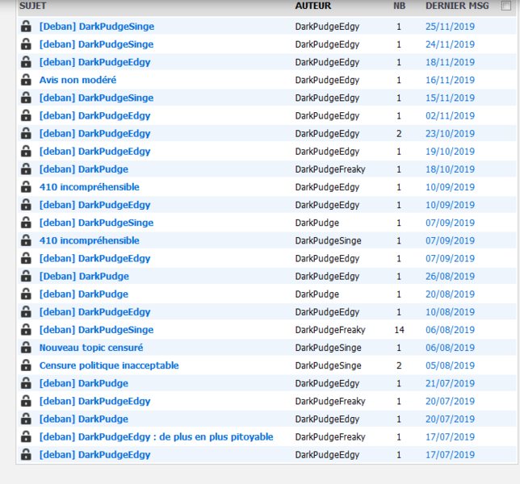520x484 pixels.
Task: Click lock icon beside 410 incompréhensible by DarkPudgeSinge
Action: tap(26, 240)
